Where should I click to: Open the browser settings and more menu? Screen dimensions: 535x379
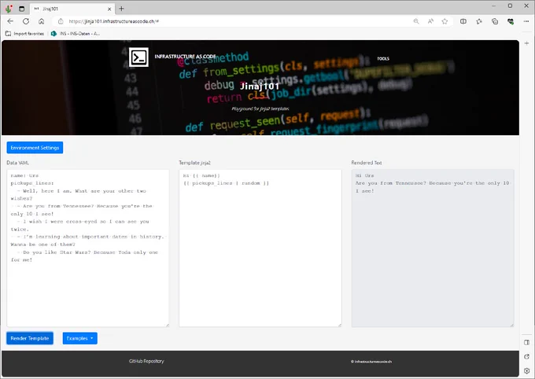point(526,21)
